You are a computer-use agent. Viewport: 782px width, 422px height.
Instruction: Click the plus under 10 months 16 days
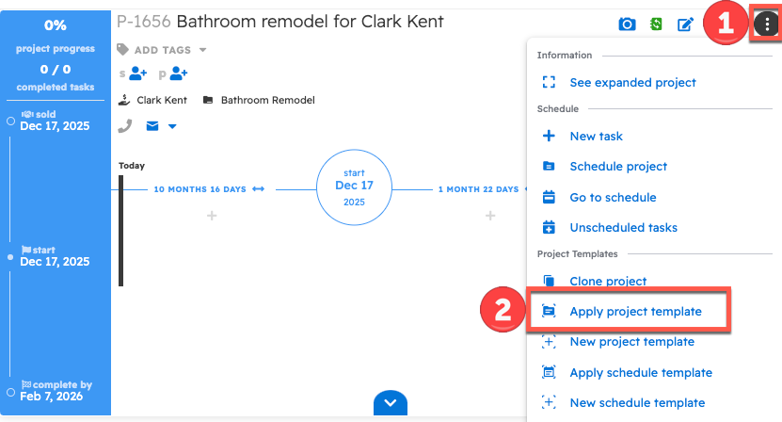click(x=212, y=216)
